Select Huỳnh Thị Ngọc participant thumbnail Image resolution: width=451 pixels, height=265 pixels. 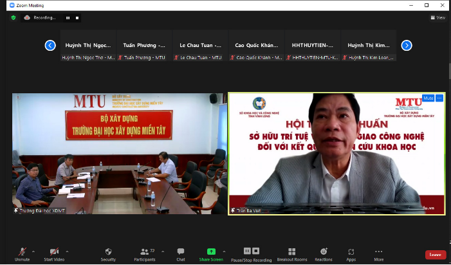click(x=88, y=45)
